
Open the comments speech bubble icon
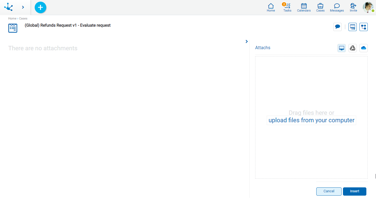coord(337,27)
